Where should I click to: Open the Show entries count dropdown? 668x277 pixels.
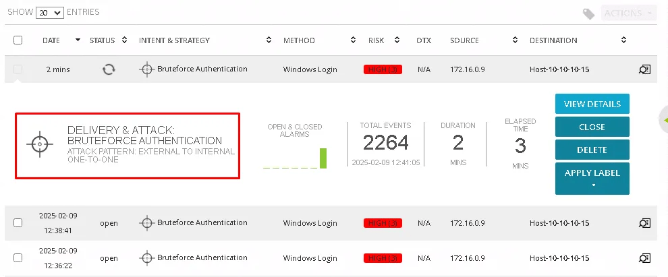[49, 12]
